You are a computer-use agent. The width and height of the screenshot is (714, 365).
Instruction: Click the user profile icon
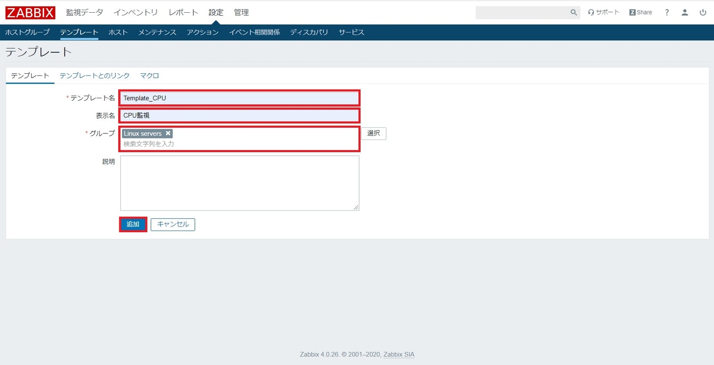(x=684, y=12)
